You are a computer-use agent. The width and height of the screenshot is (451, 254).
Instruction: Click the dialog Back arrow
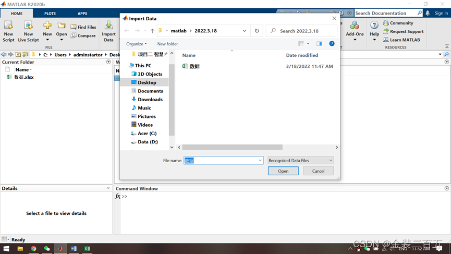[127, 31]
